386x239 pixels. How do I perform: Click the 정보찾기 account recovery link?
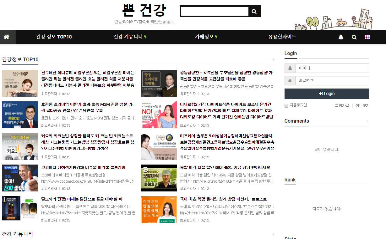[x=362, y=106]
